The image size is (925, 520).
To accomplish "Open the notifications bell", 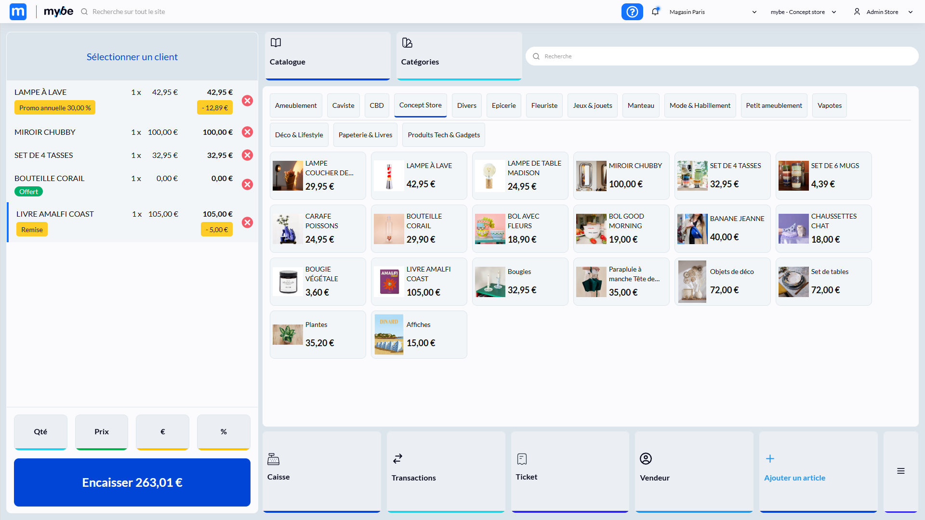I will (x=655, y=12).
